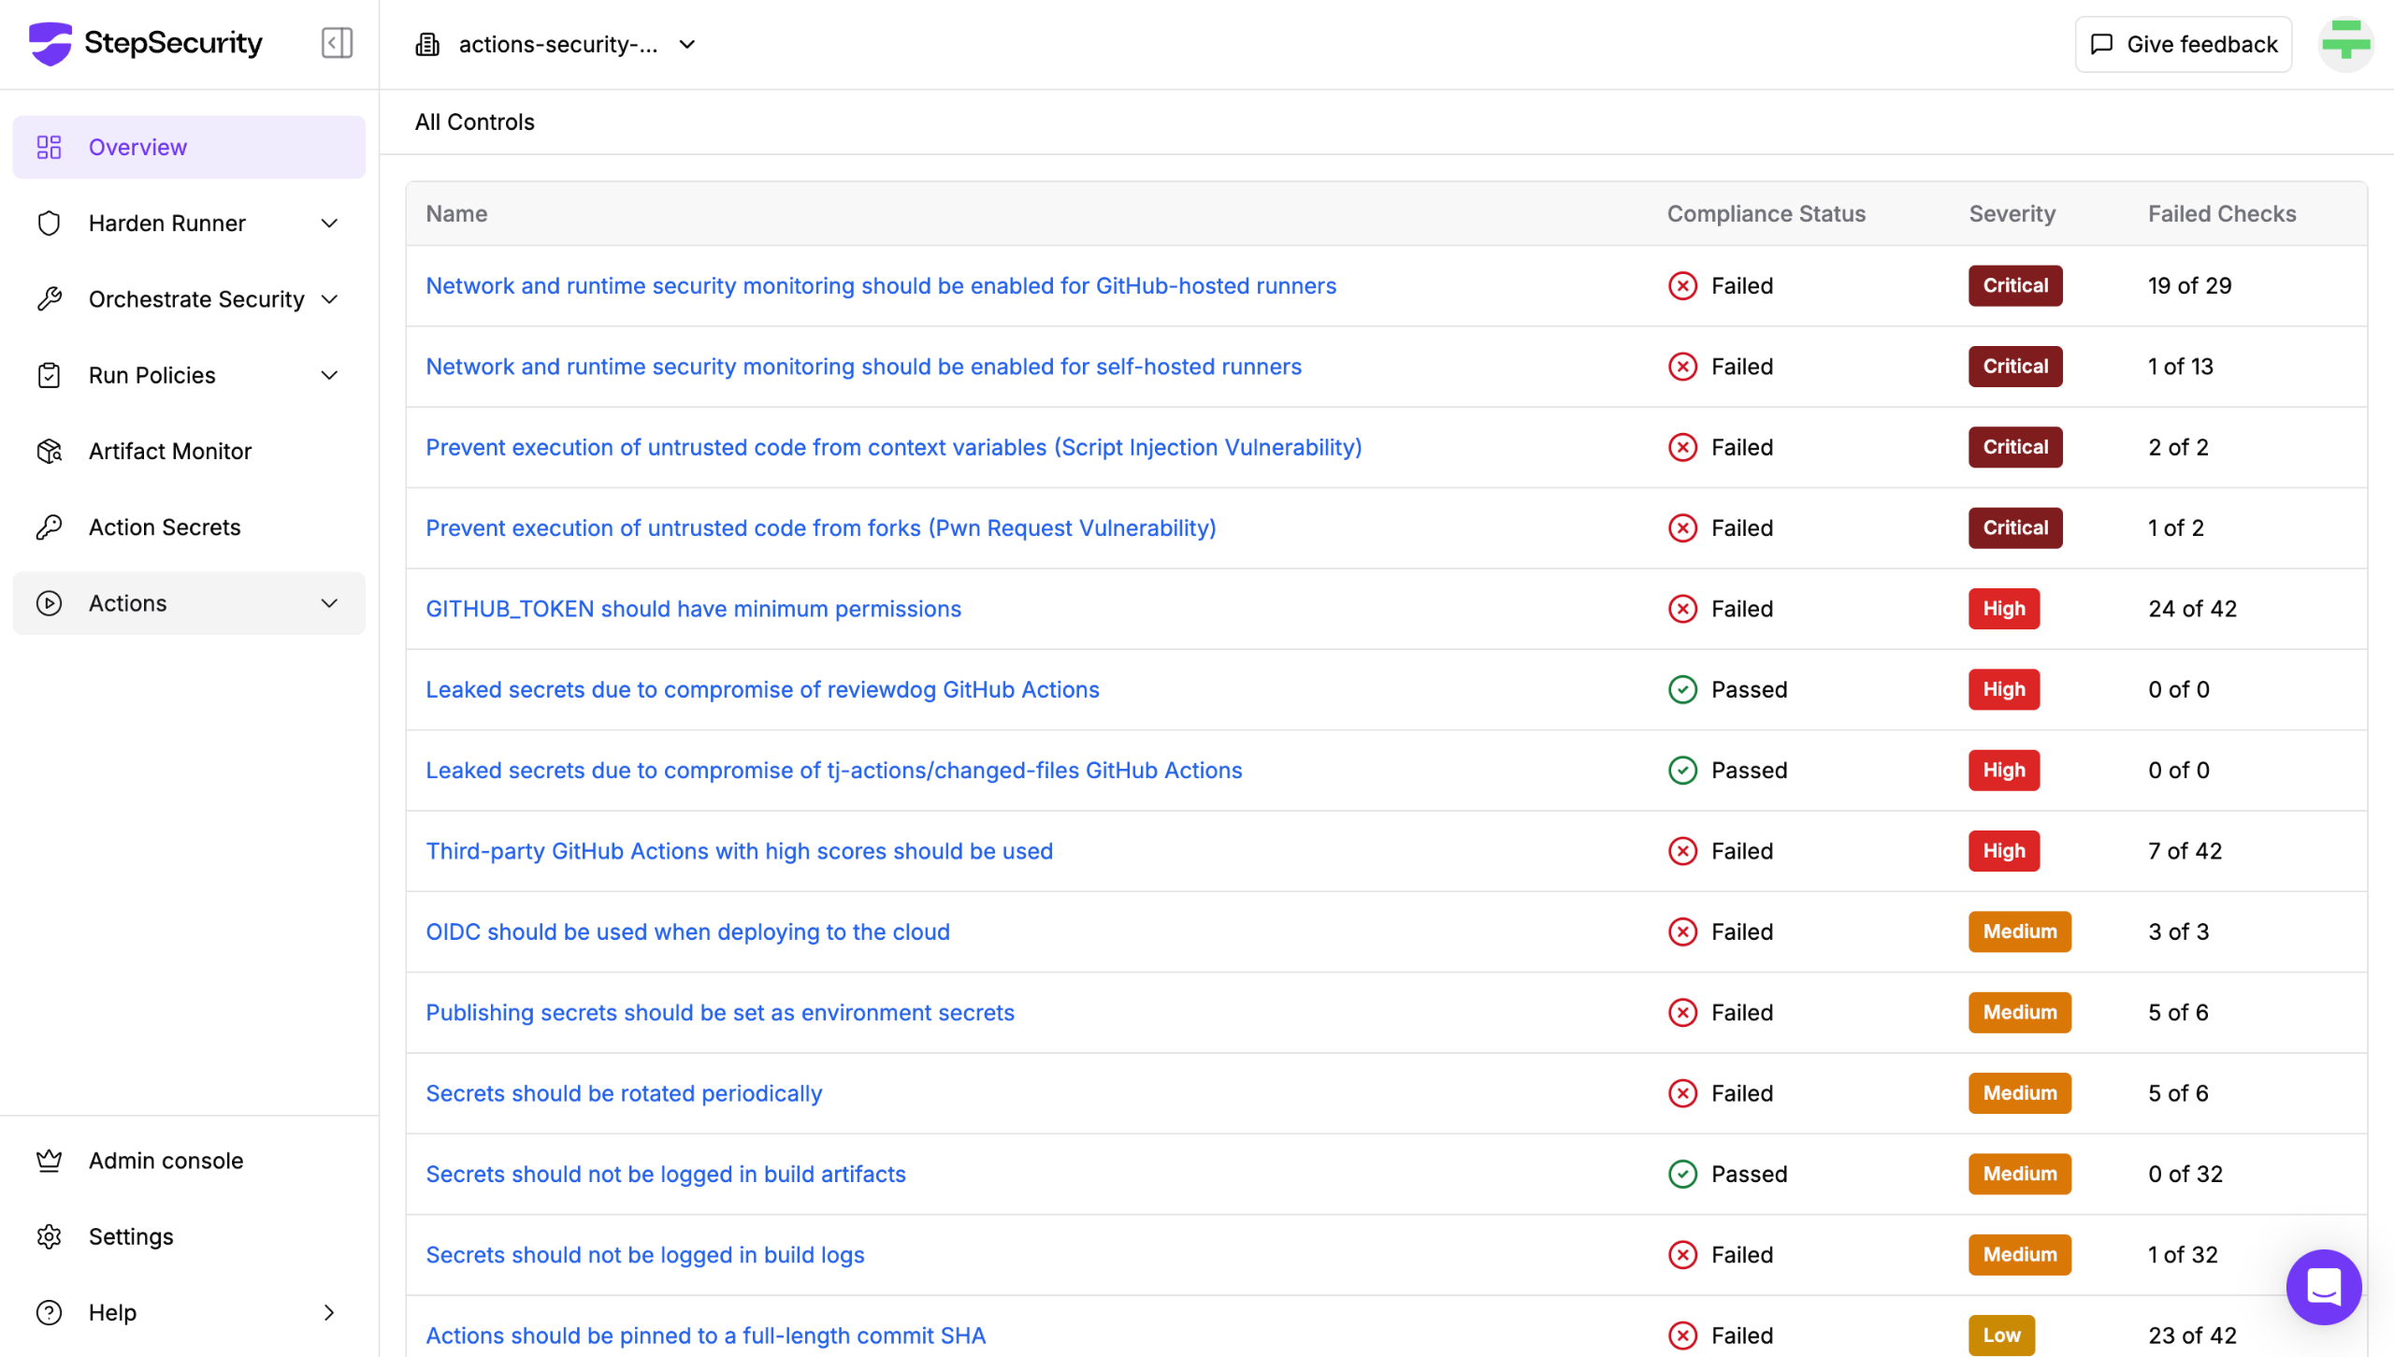The image size is (2394, 1357).
Task: Open the actions-security organization dropdown
Action: point(558,44)
